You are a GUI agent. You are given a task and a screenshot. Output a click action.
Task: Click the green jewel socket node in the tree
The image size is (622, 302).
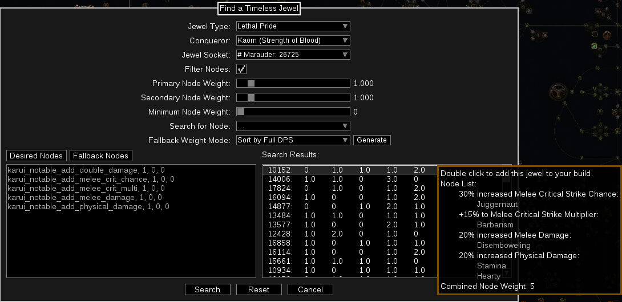pos(594,46)
